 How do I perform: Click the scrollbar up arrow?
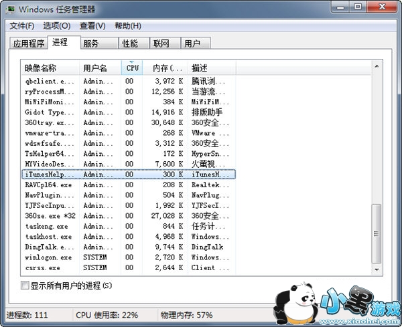377,66
